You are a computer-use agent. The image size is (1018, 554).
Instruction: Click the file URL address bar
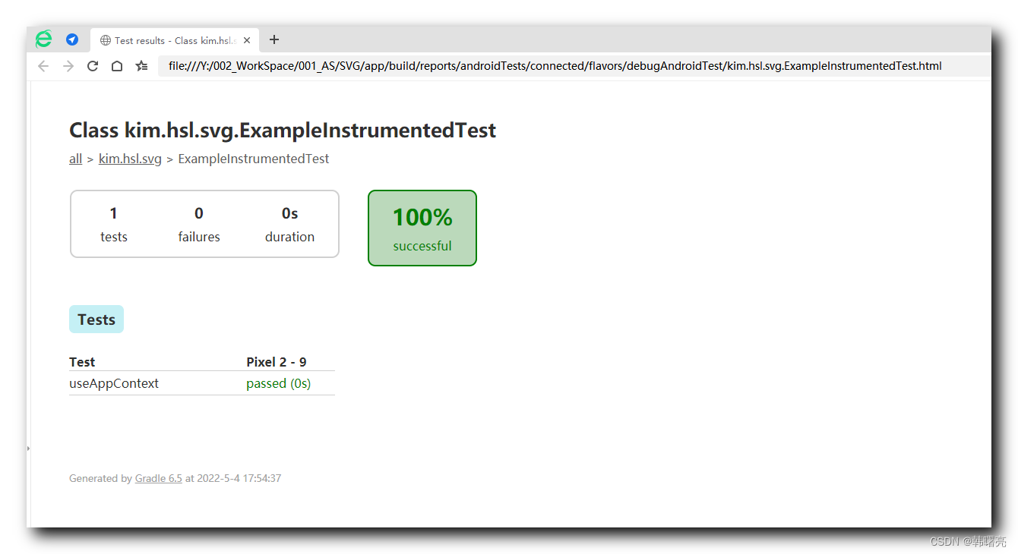(x=555, y=66)
